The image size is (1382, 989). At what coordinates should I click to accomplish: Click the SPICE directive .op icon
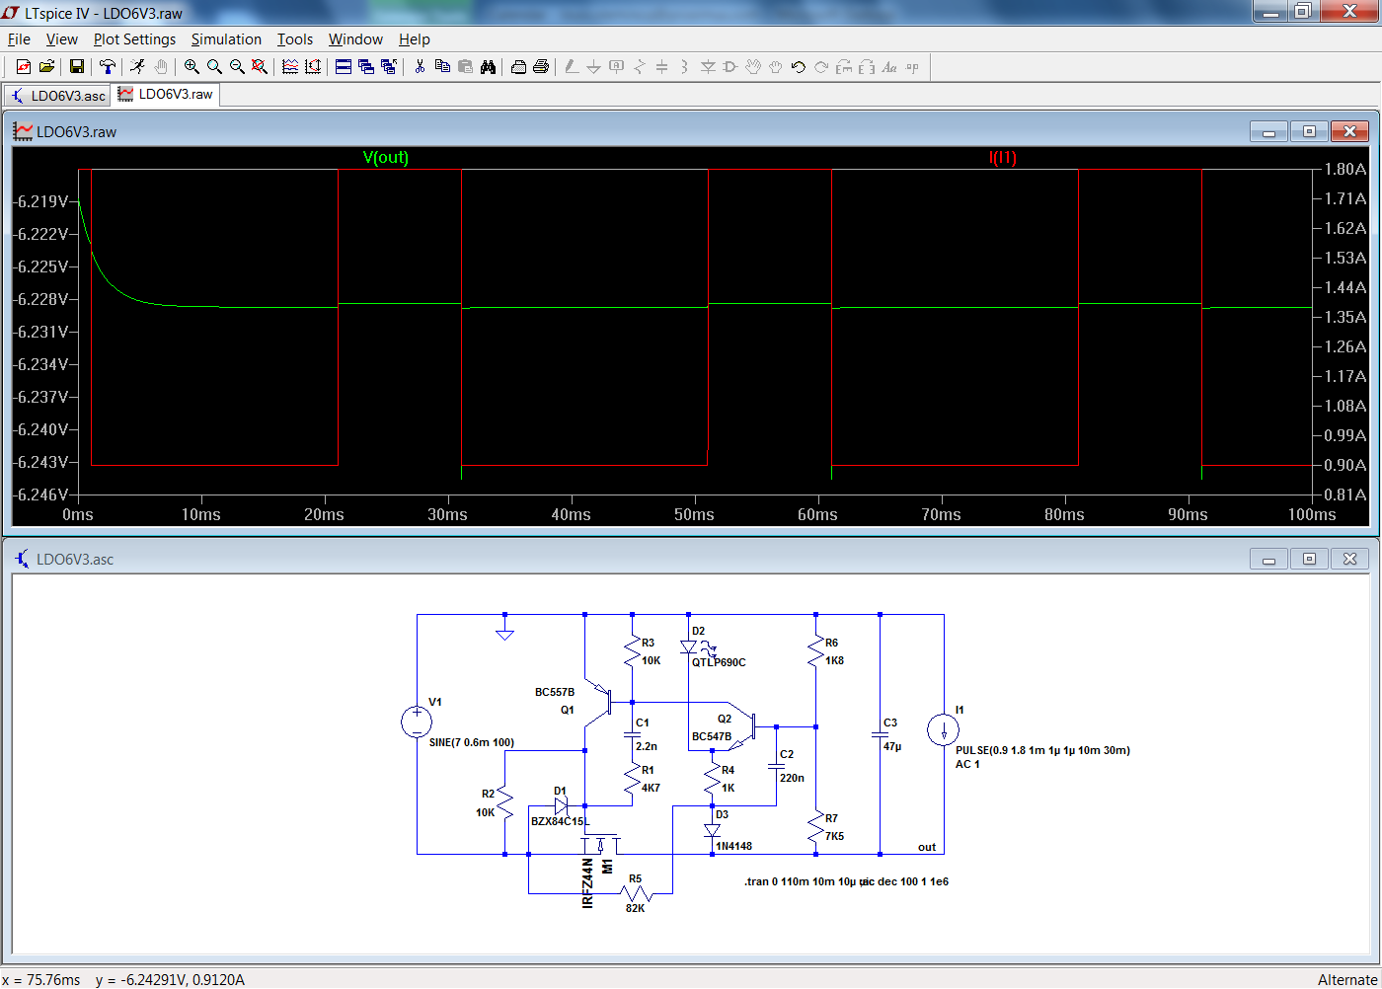coord(912,67)
